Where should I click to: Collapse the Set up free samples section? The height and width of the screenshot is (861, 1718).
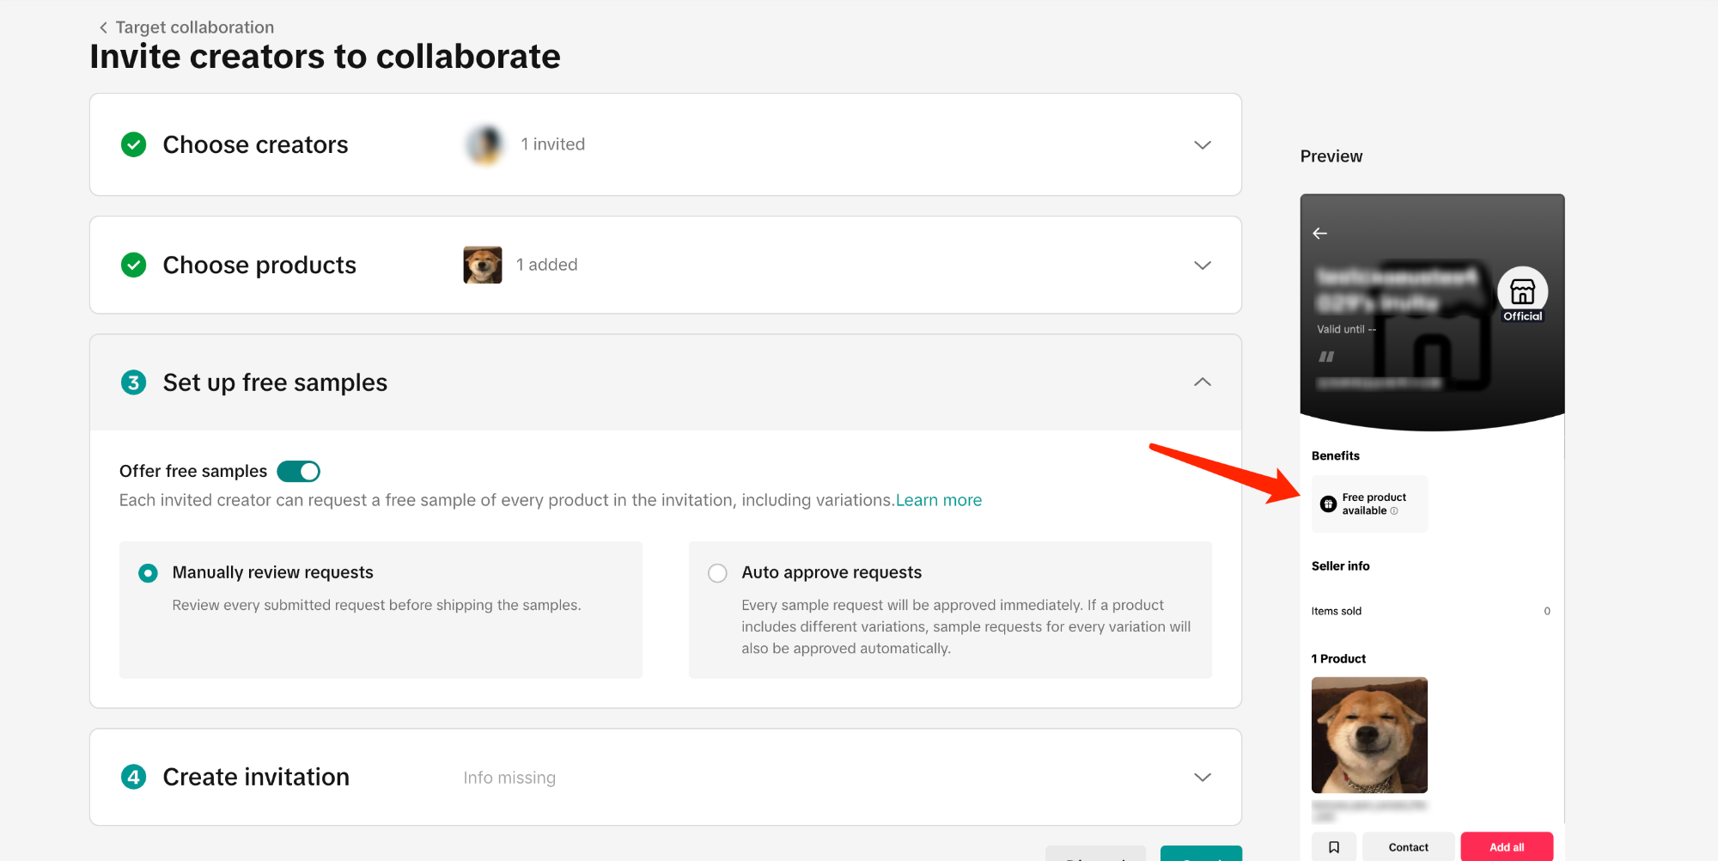coord(1202,382)
